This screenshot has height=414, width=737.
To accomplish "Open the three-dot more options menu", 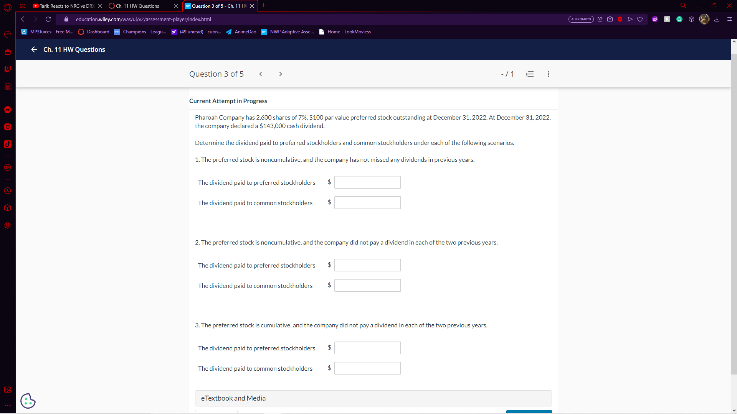I will coord(548,74).
